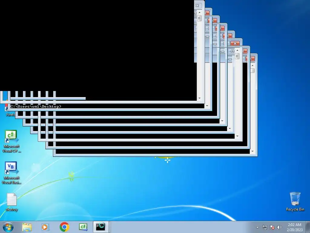Select the Microsoft Visual Basic desktop shortcut
This screenshot has width=310, height=233.
[x=12, y=173]
